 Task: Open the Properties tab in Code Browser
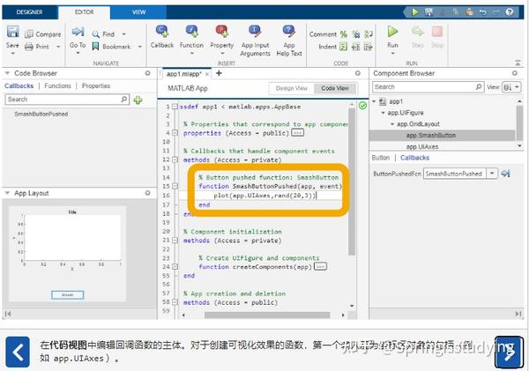[96, 85]
